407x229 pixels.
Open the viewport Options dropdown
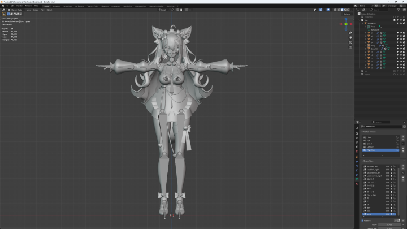point(347,14)
